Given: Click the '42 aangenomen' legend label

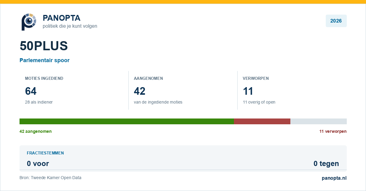Looking at the screenshot, I should [35, 131].
